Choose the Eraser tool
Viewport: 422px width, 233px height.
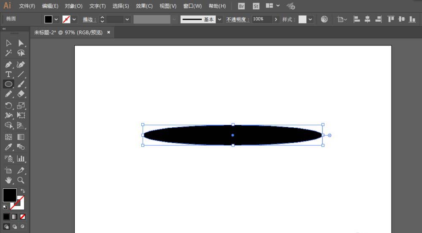point(21,94)
